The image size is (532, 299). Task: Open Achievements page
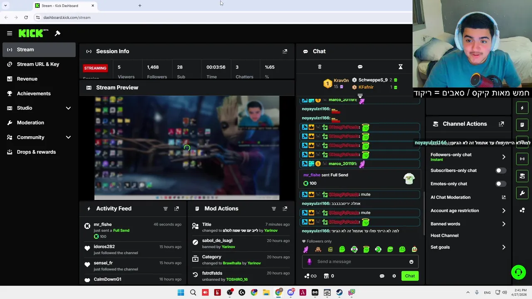39,93
